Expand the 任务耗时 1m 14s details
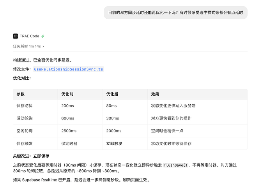Viewport: 269px width, 188px height. [28, 46]
